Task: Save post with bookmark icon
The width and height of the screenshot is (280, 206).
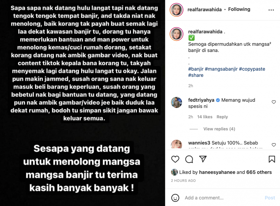Action: click(x=272, y=159)
